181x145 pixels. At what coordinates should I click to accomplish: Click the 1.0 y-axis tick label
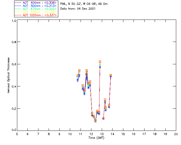coord(14,21)
